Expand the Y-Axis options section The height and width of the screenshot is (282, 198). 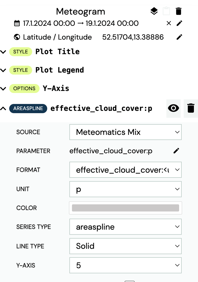3,89
